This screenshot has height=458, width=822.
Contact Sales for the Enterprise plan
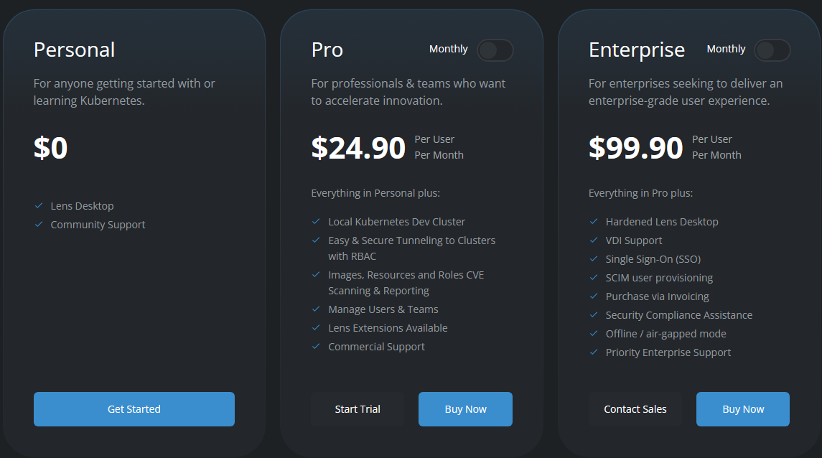coord(635,409)
